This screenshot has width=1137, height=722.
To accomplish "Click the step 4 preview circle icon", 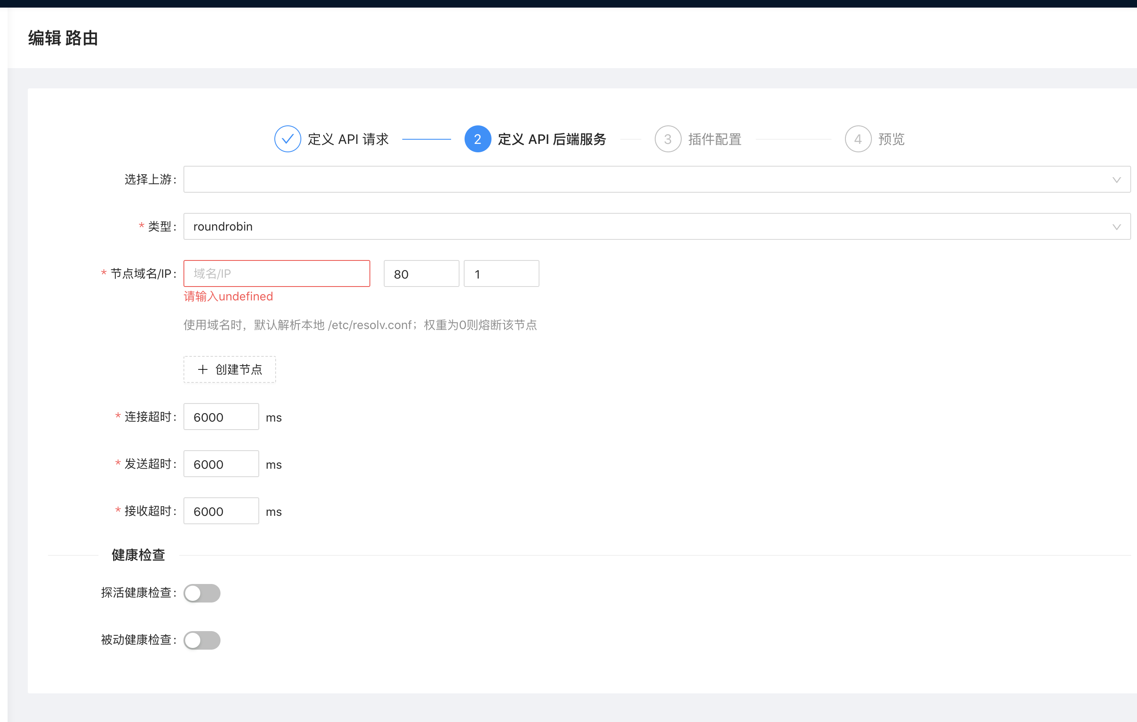I will (x=858, y=139).
